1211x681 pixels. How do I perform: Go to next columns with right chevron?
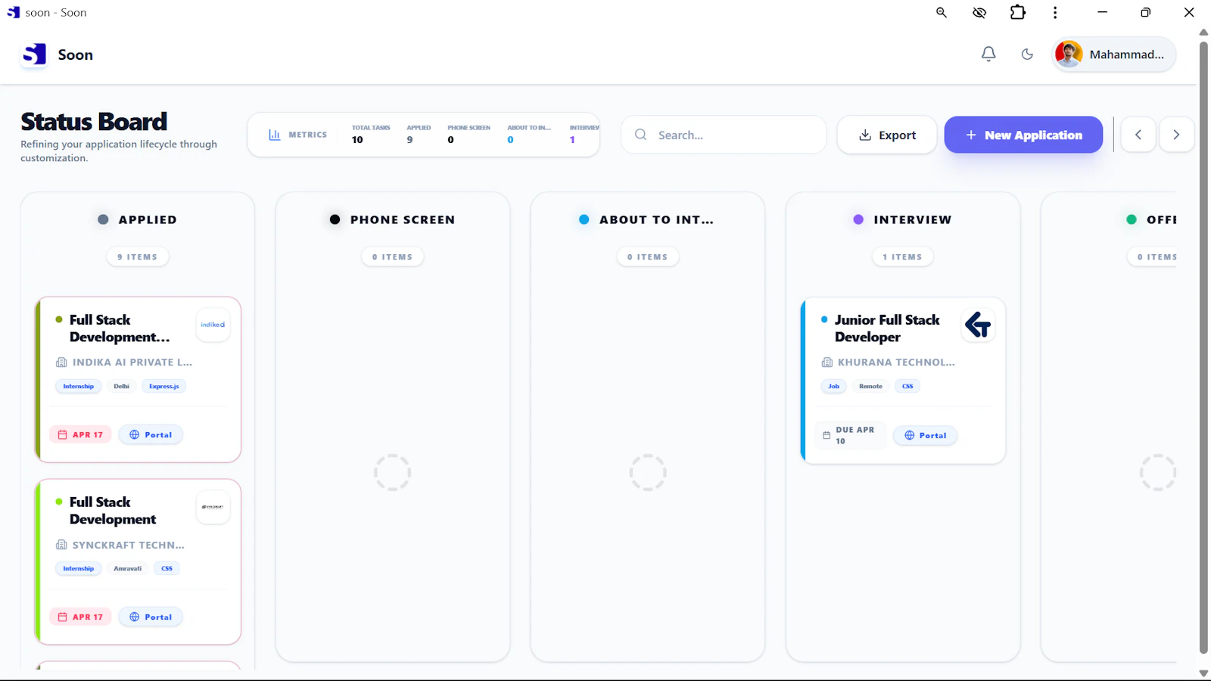pos(1176,135)
